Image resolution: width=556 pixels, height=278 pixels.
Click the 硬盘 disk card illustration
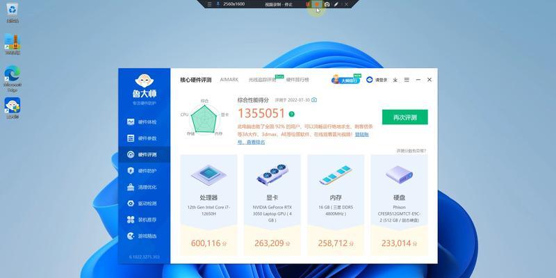[399, 174]
